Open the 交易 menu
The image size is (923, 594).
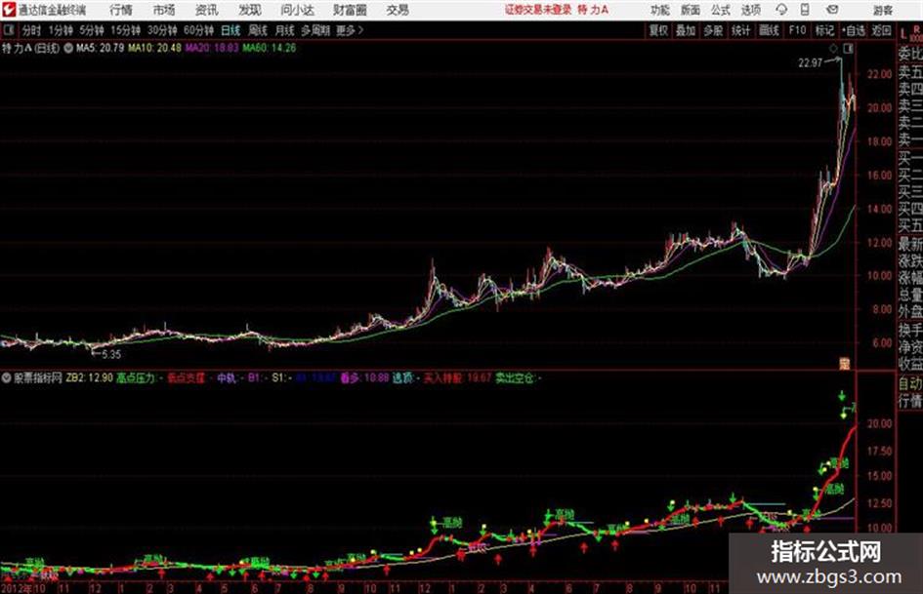[x=398, y=10]
